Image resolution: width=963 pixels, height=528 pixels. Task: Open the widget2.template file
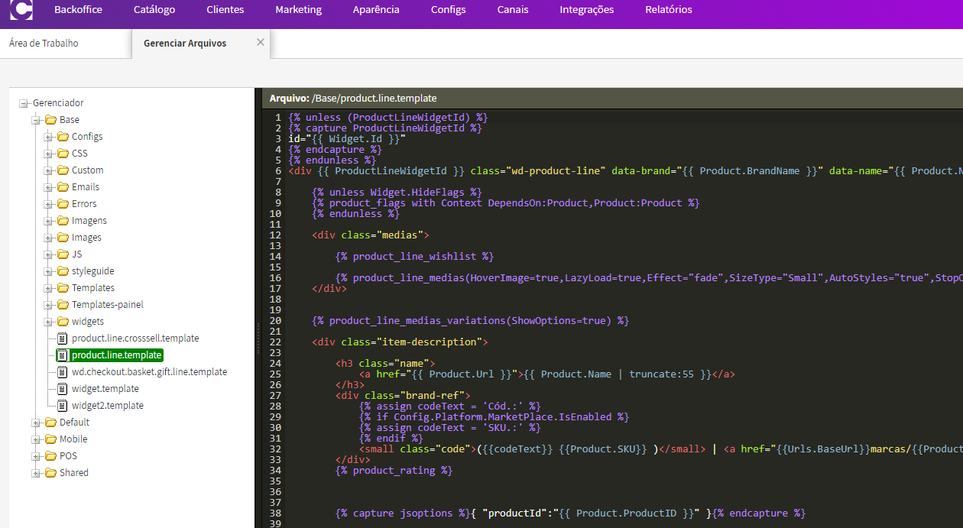(x=108, y=406)
